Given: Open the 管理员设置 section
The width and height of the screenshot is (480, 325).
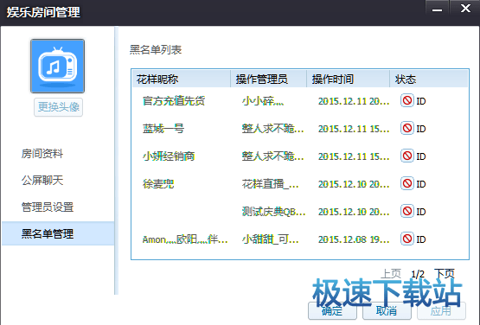Looking at the screenshot, I should [x=48, y=207].
